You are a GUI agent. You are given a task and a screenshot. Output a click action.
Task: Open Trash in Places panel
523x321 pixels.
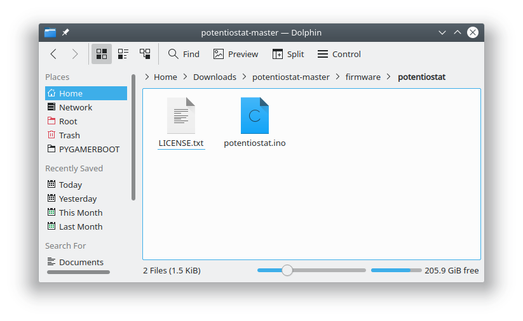click(86, 135)
